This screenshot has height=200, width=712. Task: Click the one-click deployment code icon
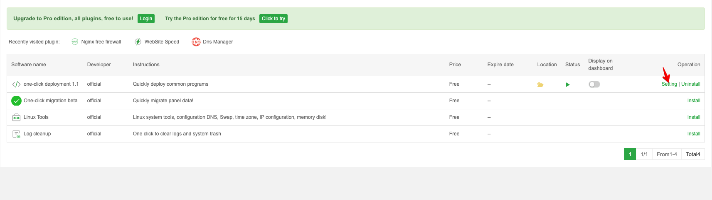click(x=16, y=84)
